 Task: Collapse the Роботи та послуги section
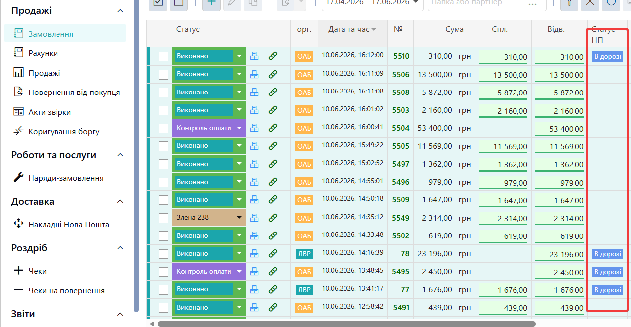pos(120,155)
